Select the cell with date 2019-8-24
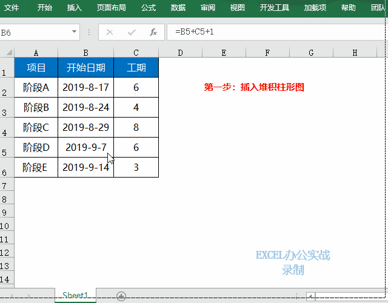This screenshot has width=388, height=303. pos(86,107)
